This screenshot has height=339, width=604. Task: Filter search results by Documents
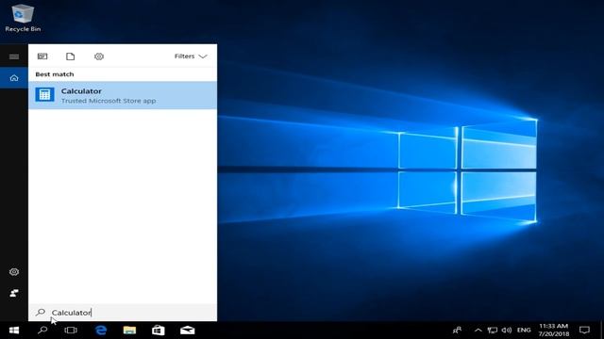71,56
